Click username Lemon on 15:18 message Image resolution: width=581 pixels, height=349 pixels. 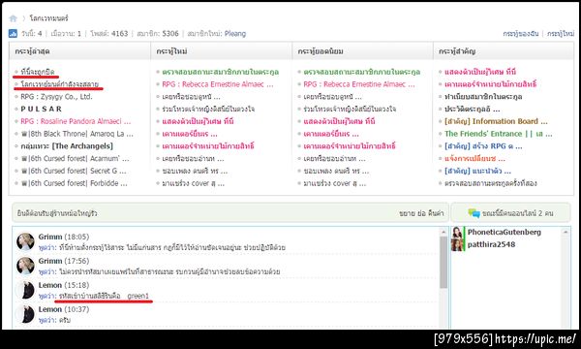[50, 285]
